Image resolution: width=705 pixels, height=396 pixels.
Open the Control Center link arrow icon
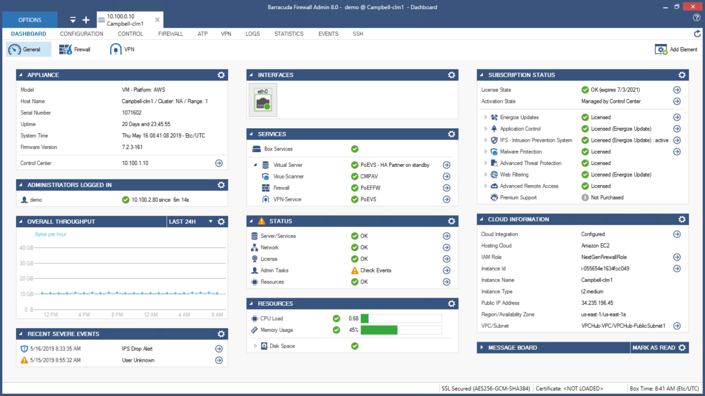[219, 163]
